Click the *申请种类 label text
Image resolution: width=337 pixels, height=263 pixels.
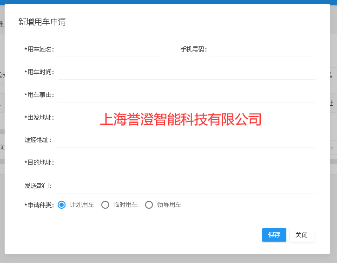(40, 205)
